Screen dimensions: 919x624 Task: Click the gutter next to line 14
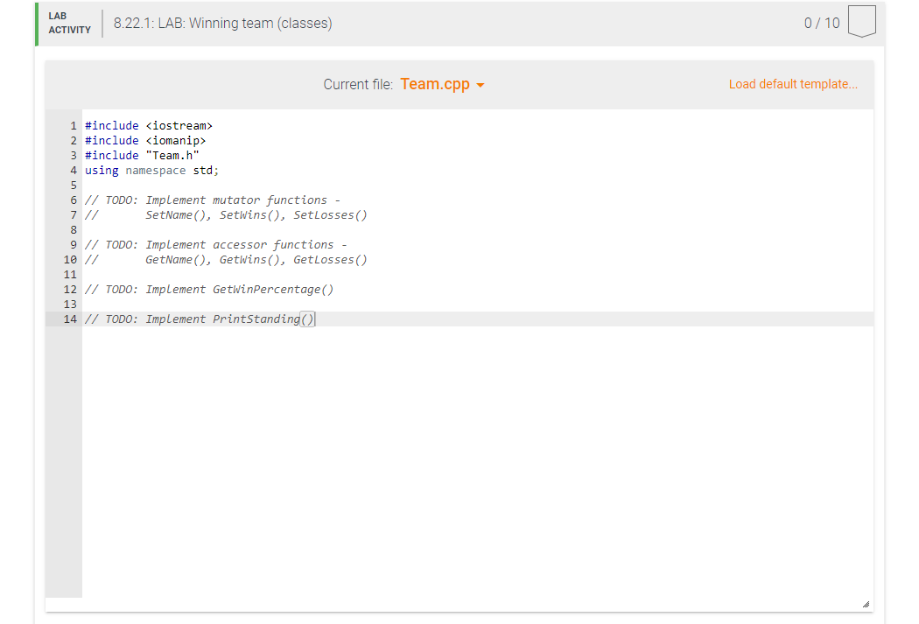pyautogui.click(x=69, y=319)
